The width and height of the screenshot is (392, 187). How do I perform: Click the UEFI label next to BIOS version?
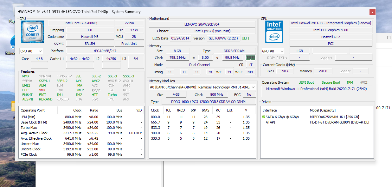coord(246,38)
